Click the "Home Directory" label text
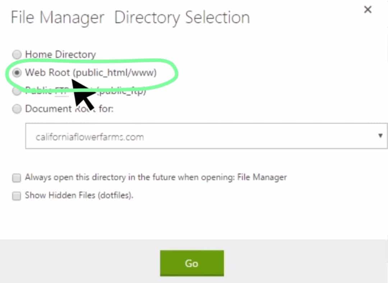 (60, 55)
